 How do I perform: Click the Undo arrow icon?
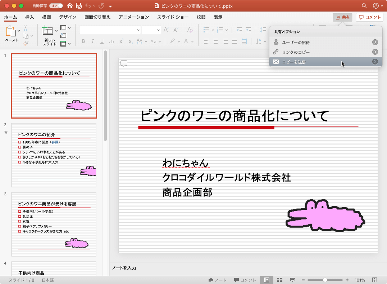pos(88,6)
